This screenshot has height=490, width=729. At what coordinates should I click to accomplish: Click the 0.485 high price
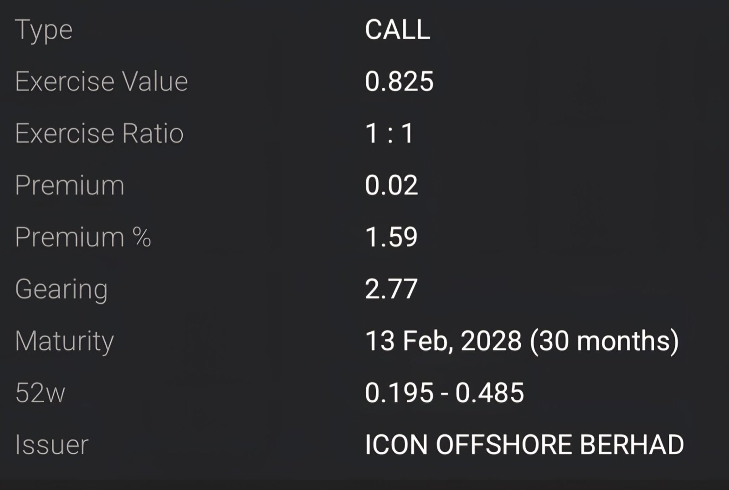coord(490,393)
